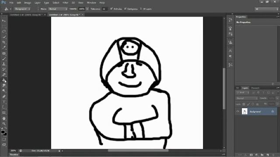Select the Zoom tool
This screenshot has width=280, height=157.
[4, 123]
